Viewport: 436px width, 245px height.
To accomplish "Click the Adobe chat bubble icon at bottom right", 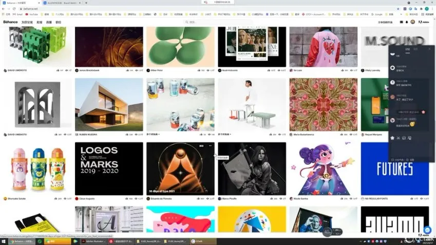I will [427, 230].
